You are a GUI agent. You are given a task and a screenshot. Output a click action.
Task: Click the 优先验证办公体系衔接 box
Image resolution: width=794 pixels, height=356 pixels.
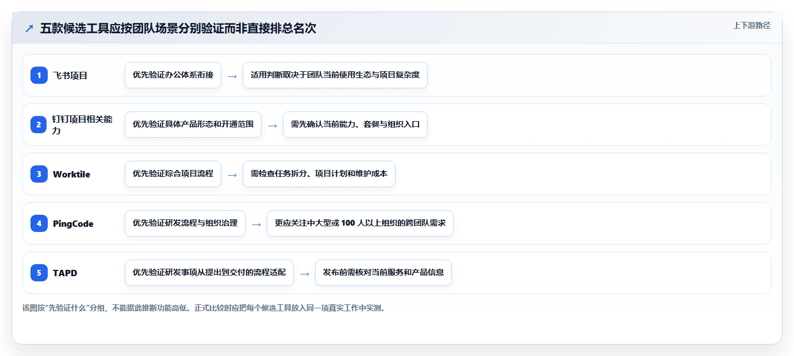click(x=173, y=75)
